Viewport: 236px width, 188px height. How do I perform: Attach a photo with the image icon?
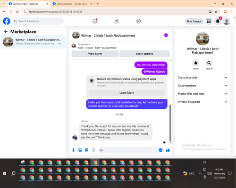(80, 150)
